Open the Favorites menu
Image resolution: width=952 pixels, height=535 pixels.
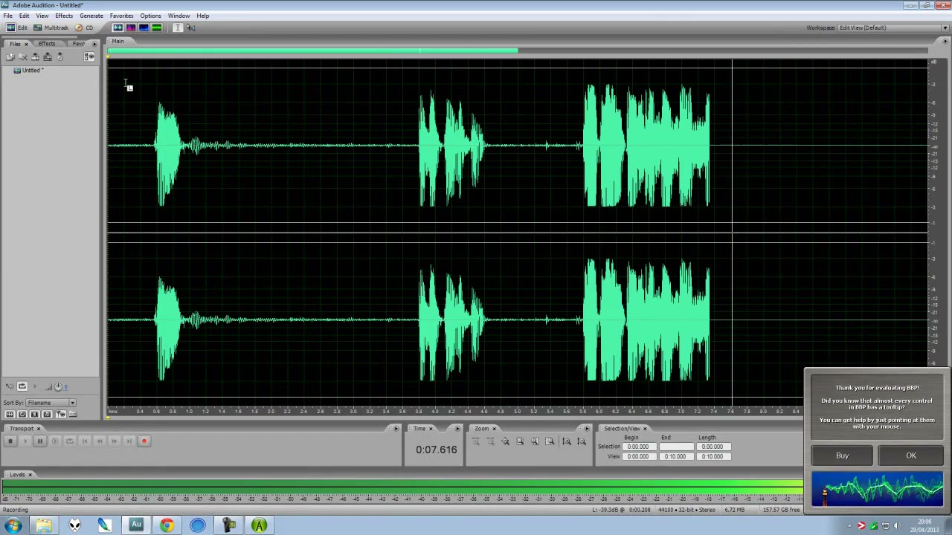pos(121,16)
